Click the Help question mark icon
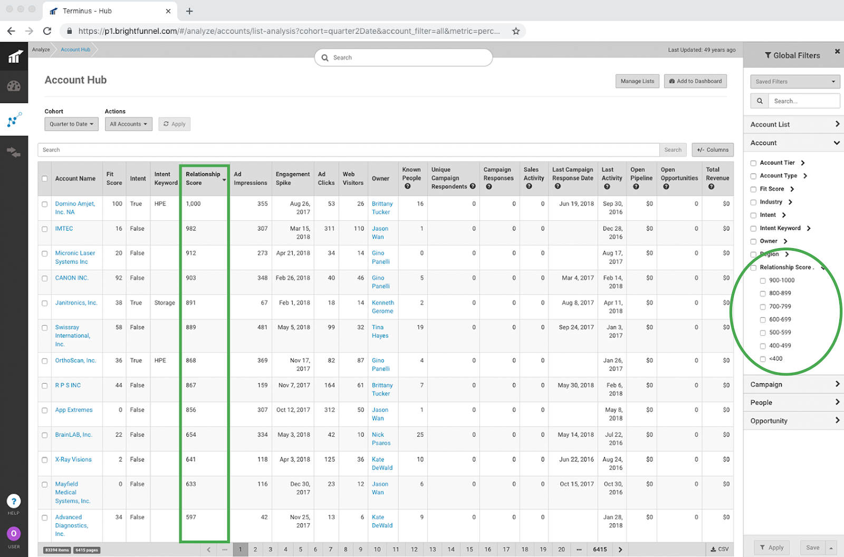The height and width of the screenshot is (557, 844). coord(14,501)
